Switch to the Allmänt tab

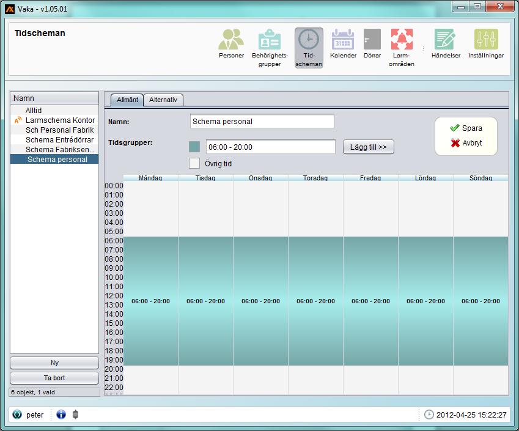point(127,100)
